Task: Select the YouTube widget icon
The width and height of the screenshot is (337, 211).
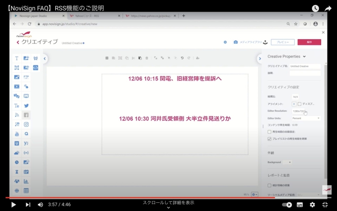Action: coord(17,134)
